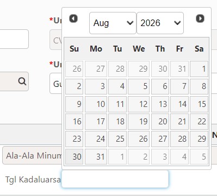
Task: Click the magnifier search icon
Action: pyautogui.click(x=22, y=81)
